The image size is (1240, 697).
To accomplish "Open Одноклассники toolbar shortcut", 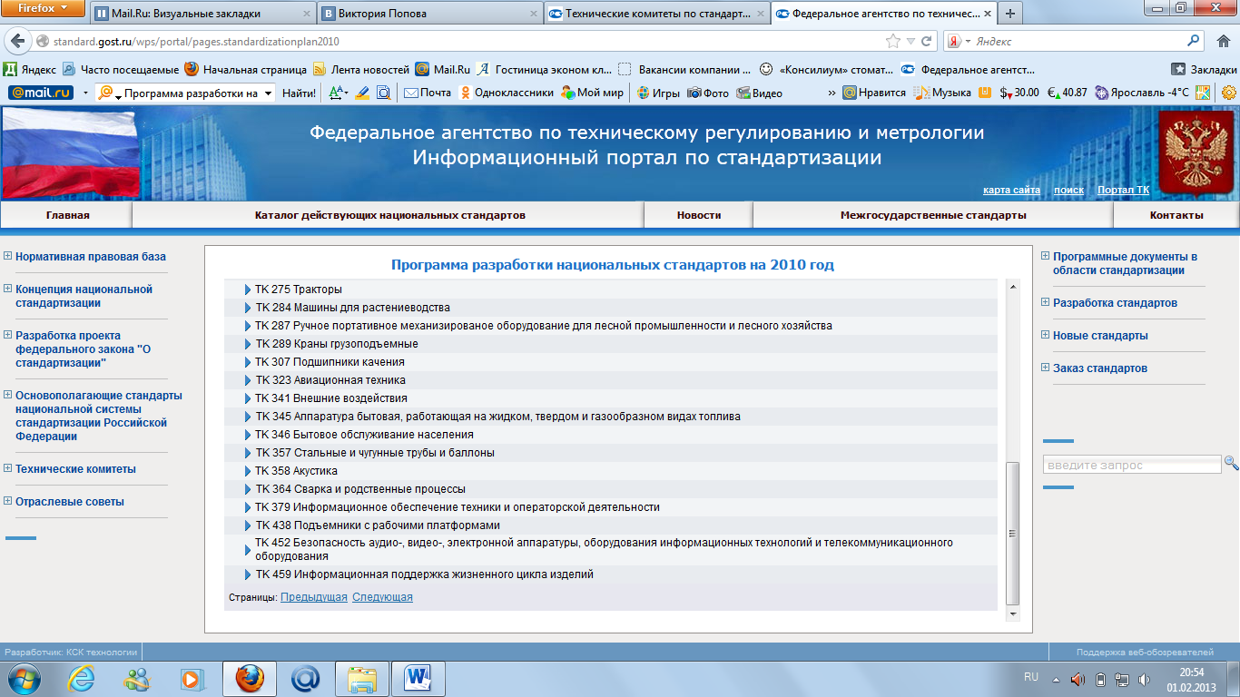I will click(507, 93).
